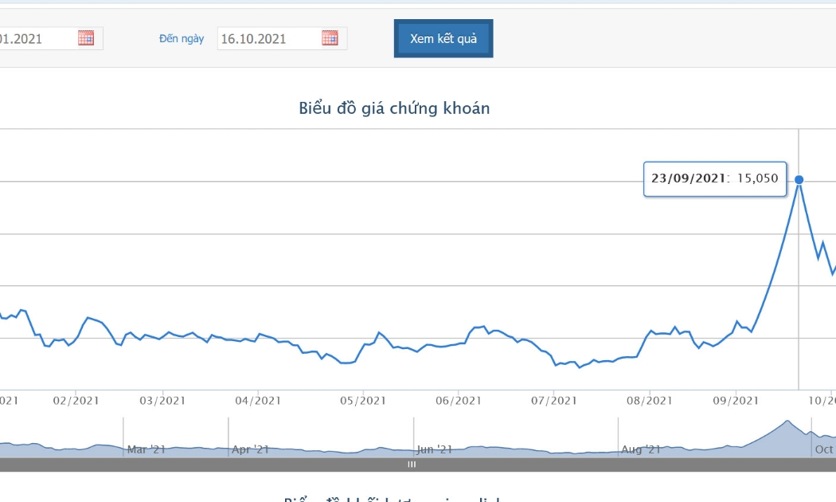The width and height of the screenshot is (836, 502).
Task: Select the 23/09/2021 peak data point
Action: tap(799, 180)
